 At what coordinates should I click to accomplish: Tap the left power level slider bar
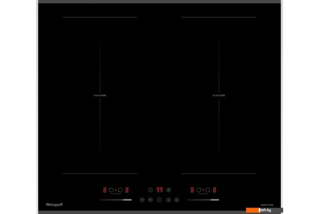[x=115, y=200]
